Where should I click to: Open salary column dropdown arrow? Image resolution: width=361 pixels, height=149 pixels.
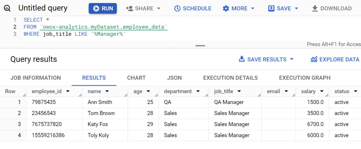coord(322,91)
